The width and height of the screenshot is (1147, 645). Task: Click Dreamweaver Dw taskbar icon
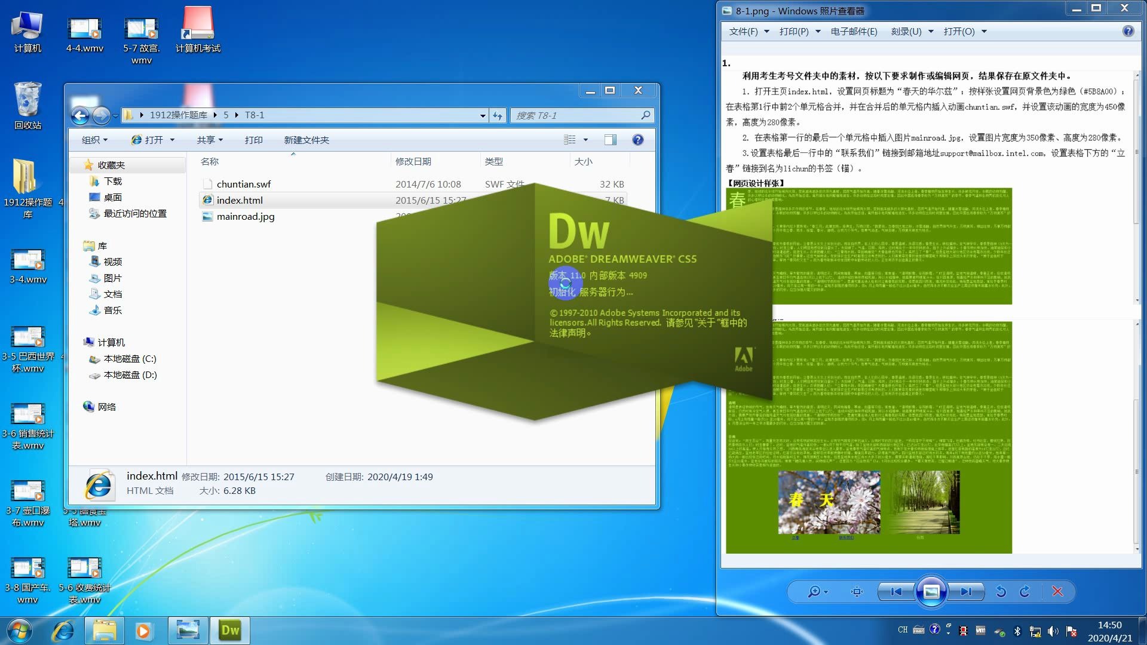pyautogui.click(x=230, y=631)
